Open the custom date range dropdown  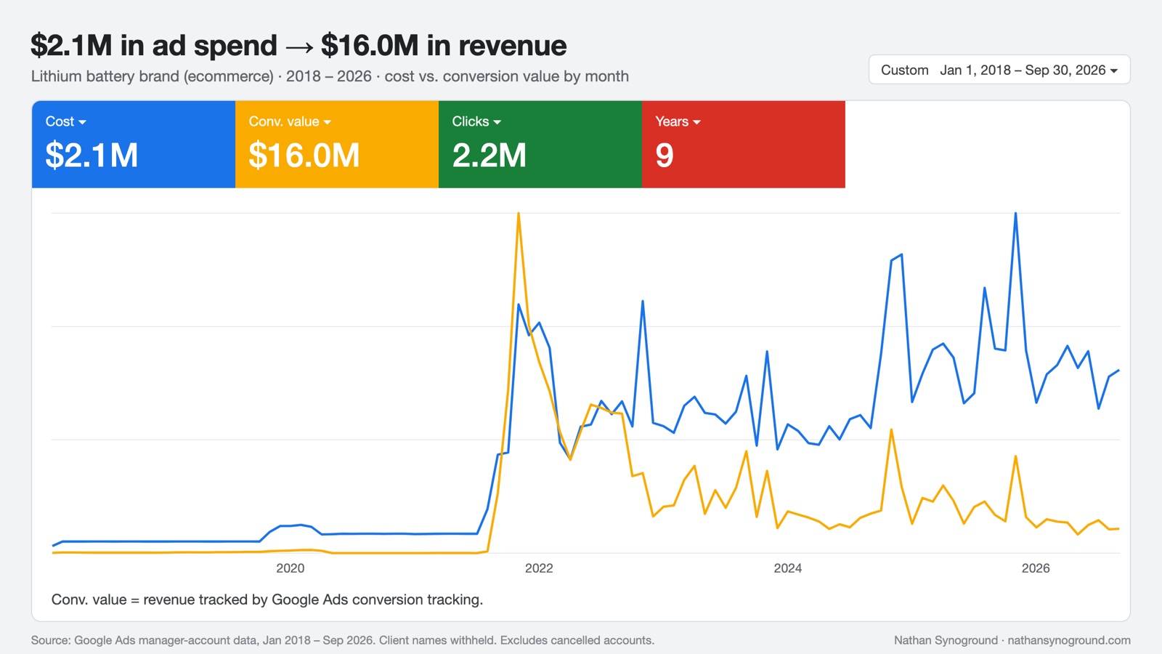(999, 70)
